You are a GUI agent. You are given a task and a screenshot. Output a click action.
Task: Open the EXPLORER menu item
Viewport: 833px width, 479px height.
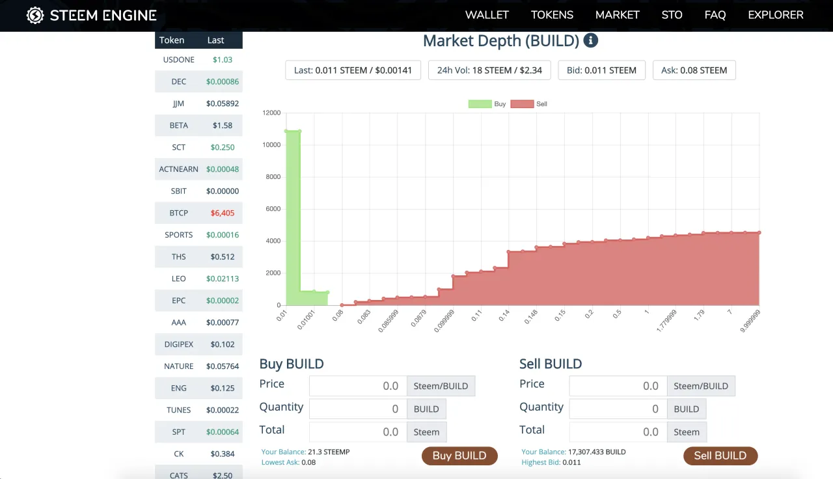(x=776, y=14)
